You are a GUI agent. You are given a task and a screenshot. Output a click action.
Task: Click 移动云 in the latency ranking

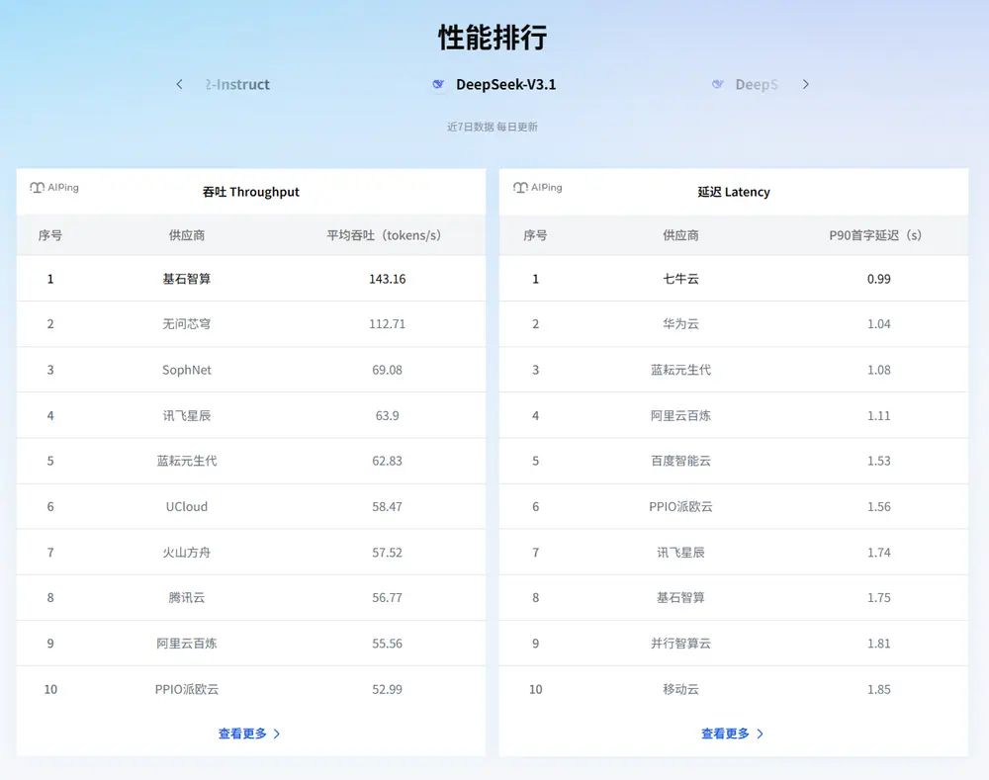tap(680, 689)
